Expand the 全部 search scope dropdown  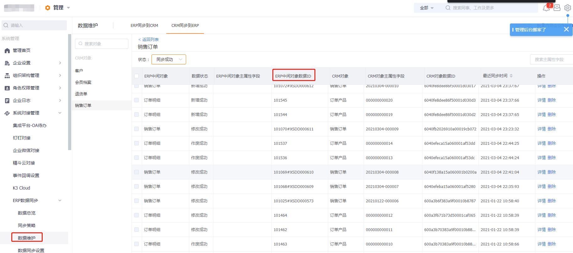pos(426,8)
